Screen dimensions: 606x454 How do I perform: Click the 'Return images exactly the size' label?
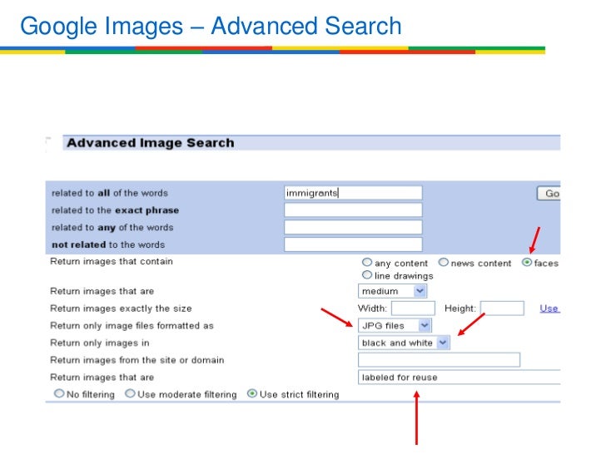[x=121, y=308]
